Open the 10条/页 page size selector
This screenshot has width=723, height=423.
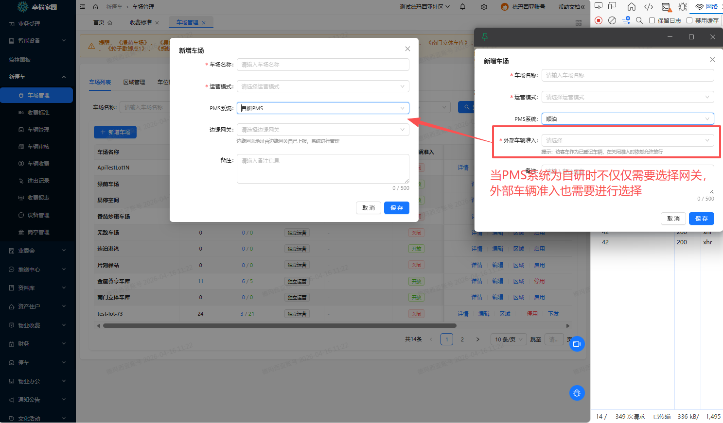[509, 339]
